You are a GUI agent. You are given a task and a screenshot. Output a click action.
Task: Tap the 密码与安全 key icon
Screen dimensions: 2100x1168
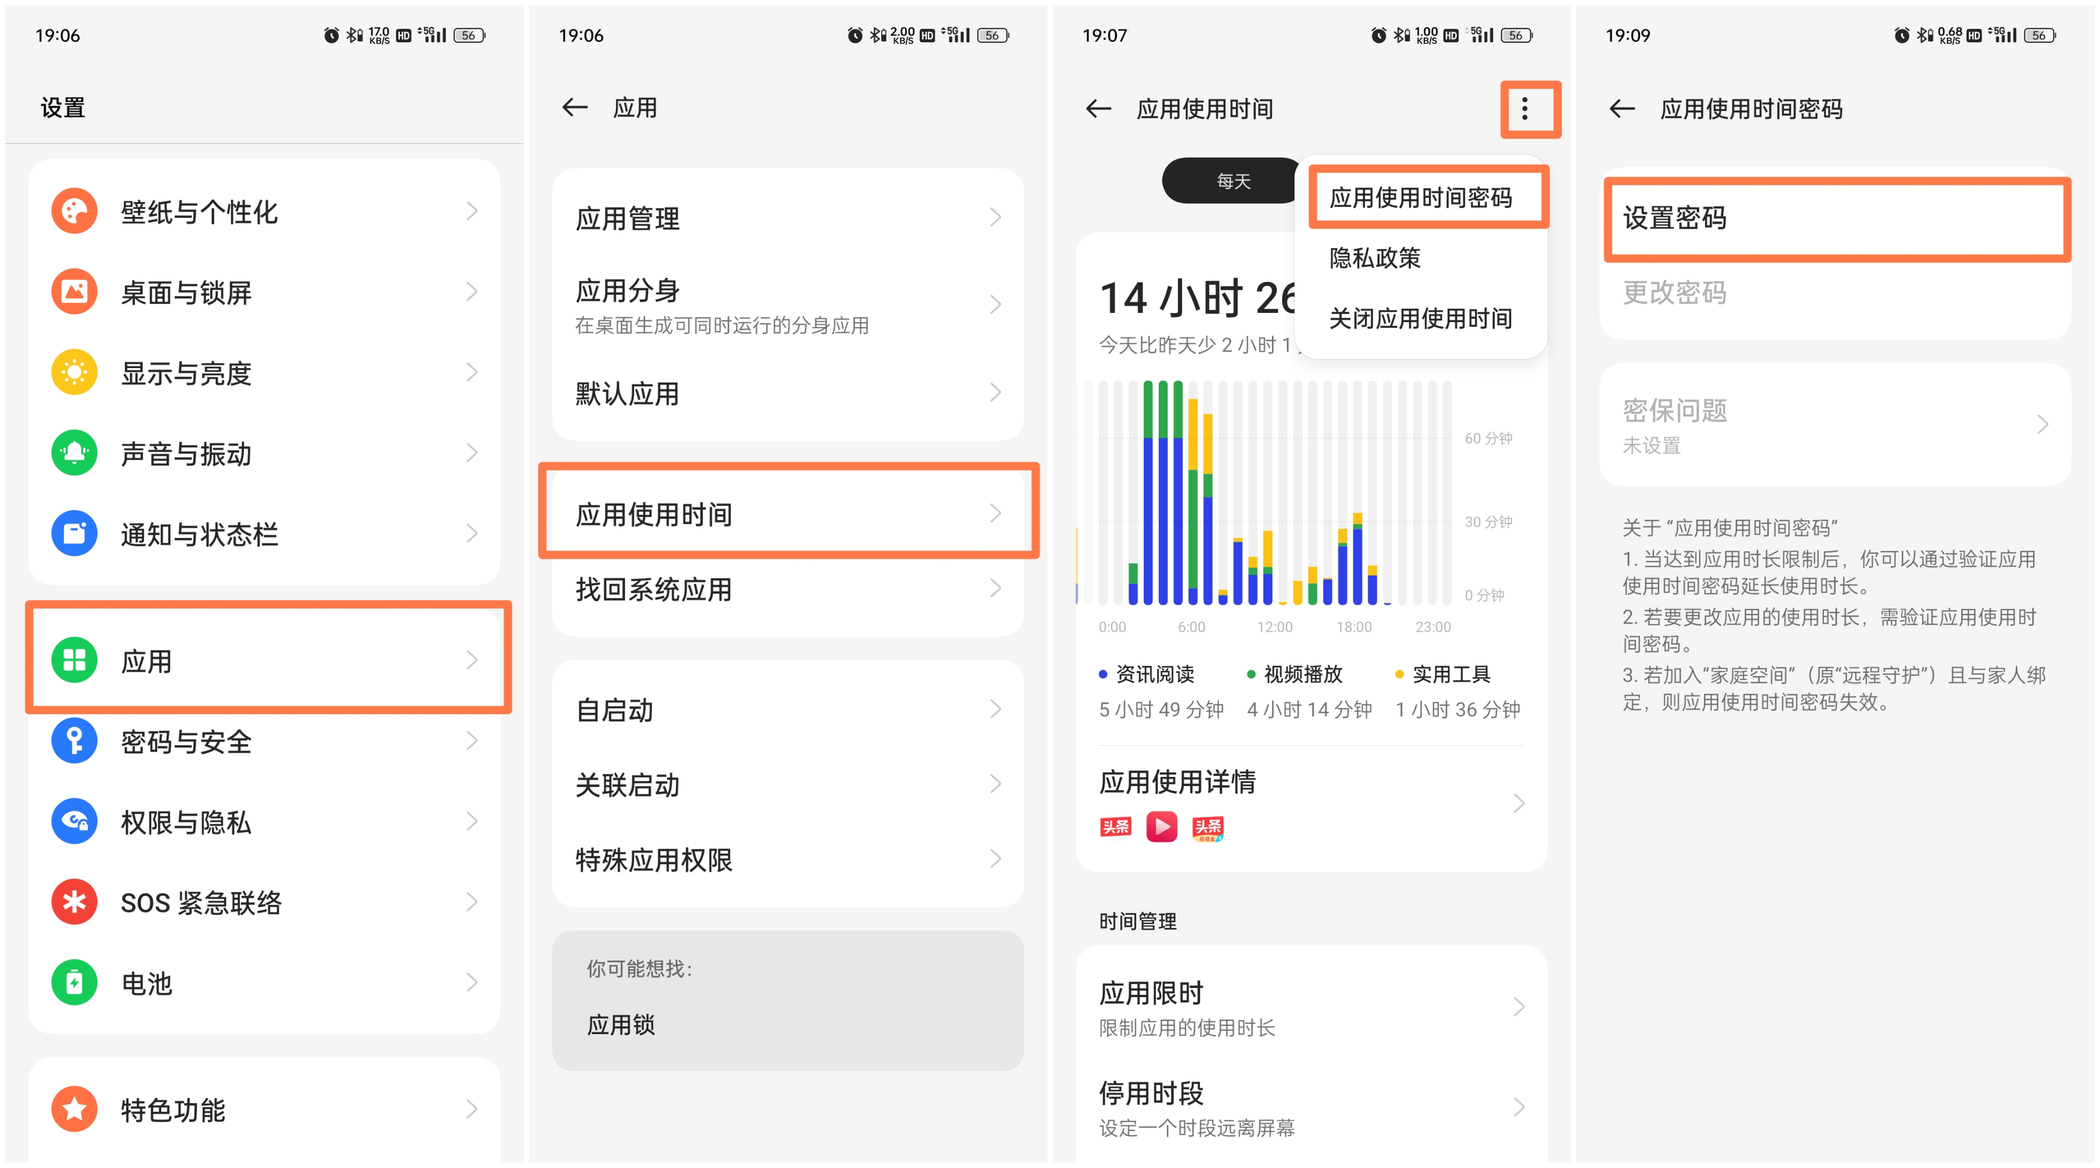(x=74, y=740)
